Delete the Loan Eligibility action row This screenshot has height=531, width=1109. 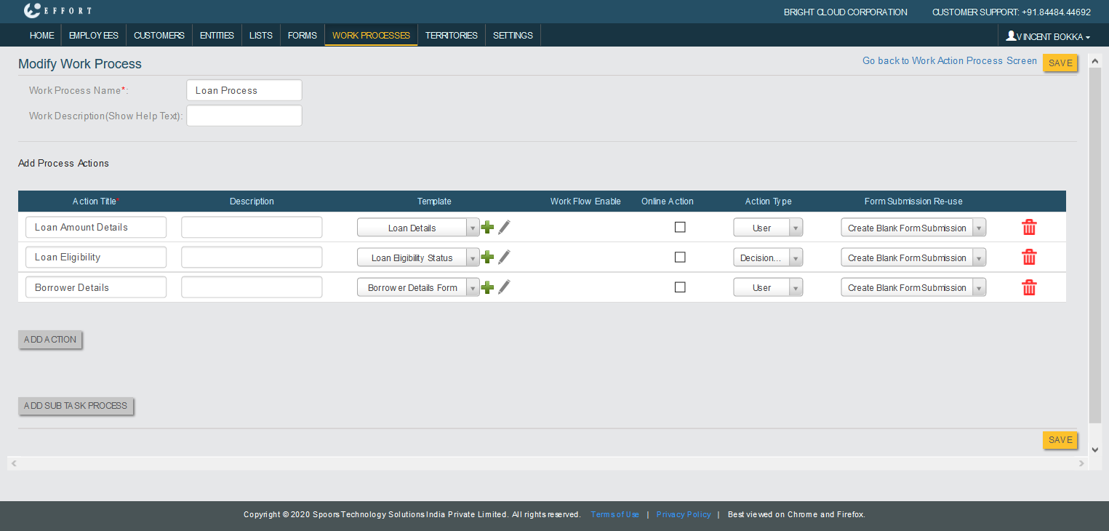coord(1029,257)
